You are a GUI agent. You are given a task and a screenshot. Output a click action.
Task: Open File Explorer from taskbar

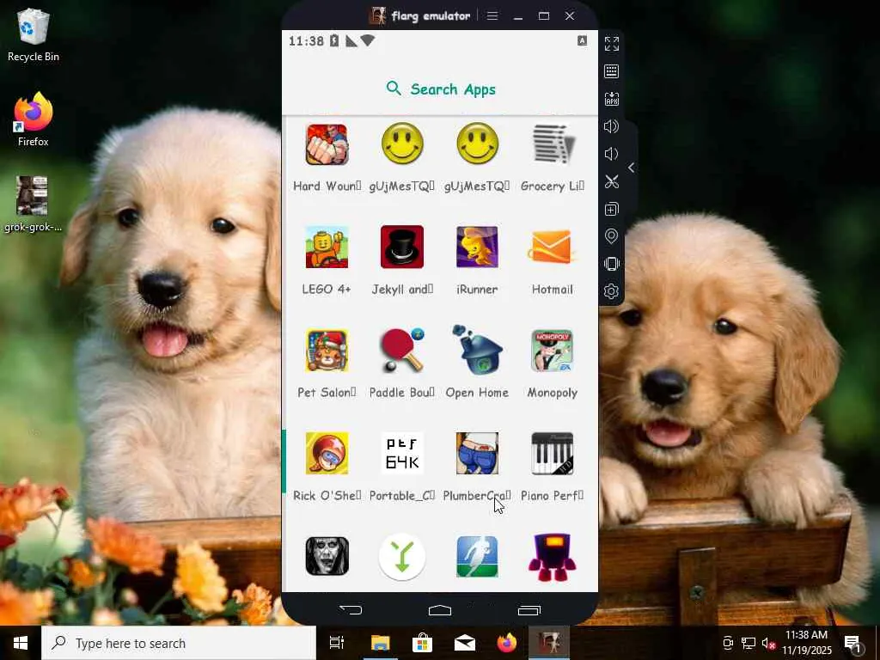(380, 643)
